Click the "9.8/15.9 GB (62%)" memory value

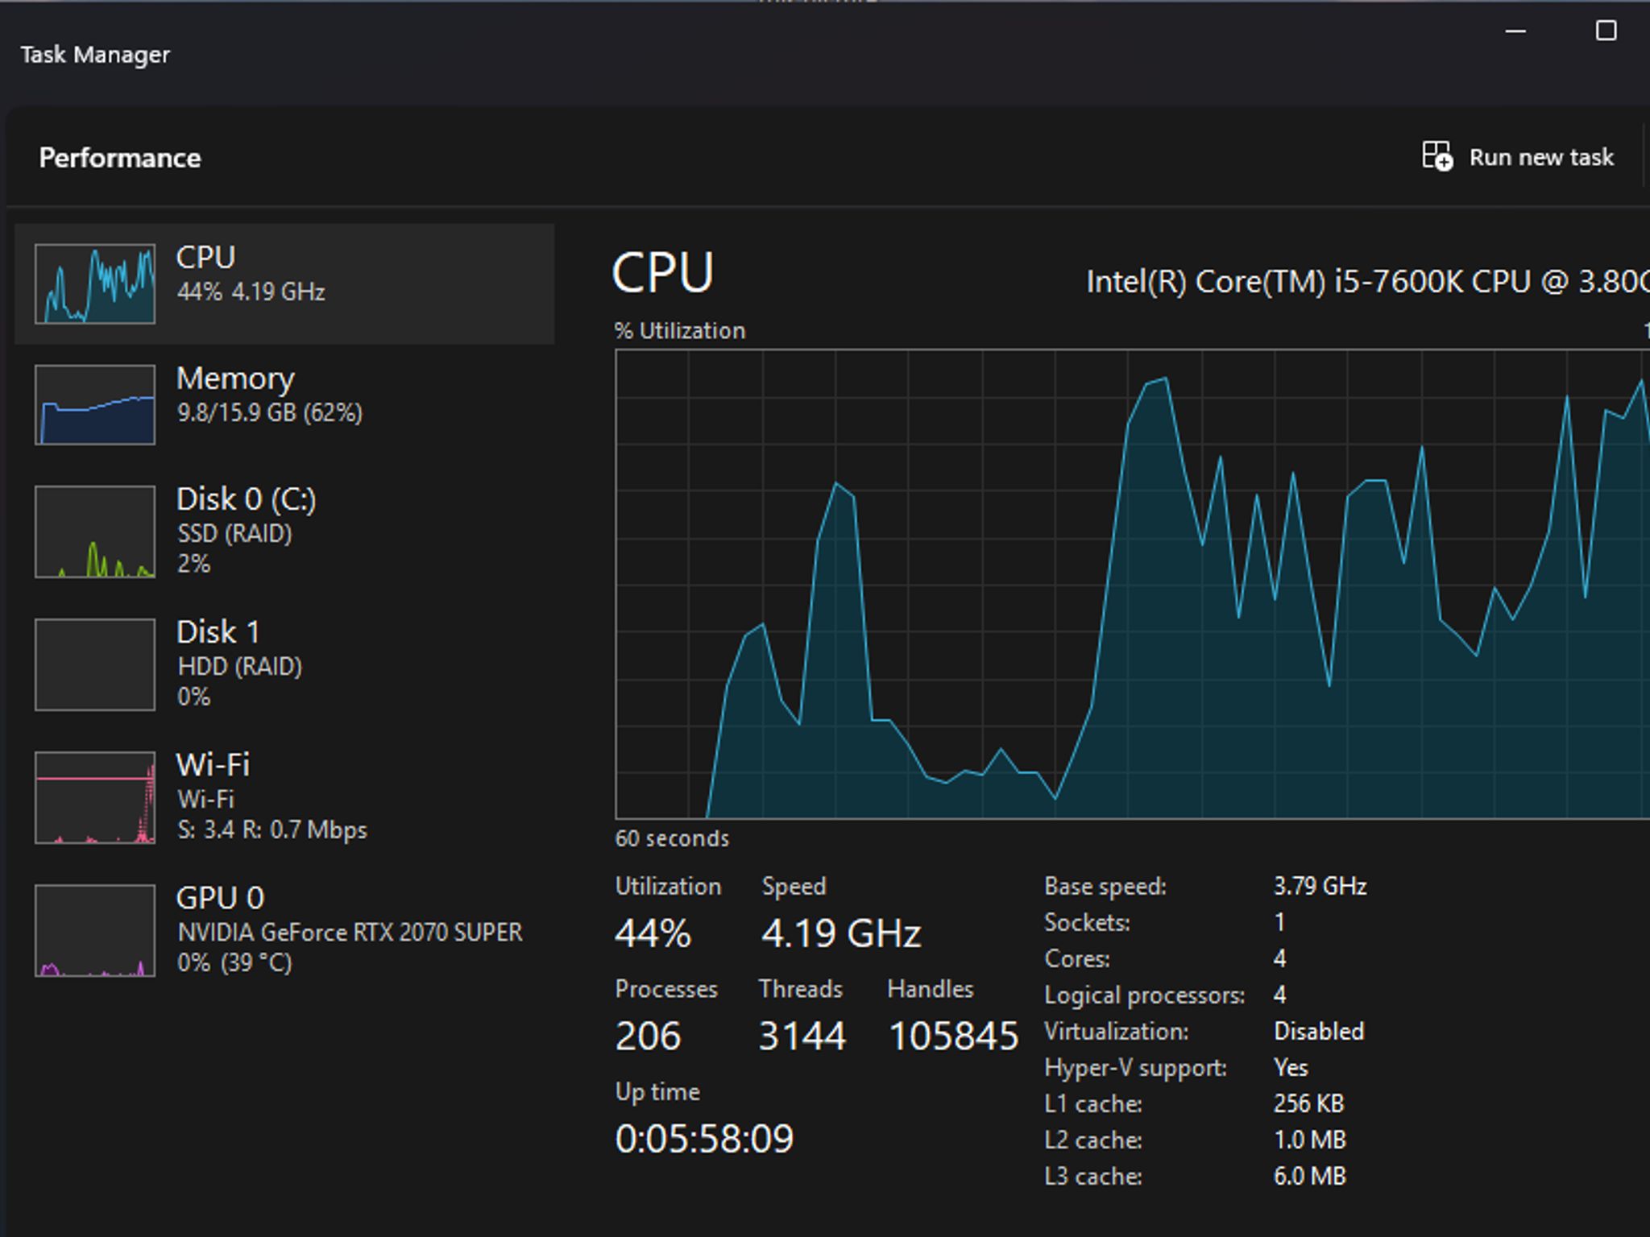pyautogui.click(x=269, y=413)
